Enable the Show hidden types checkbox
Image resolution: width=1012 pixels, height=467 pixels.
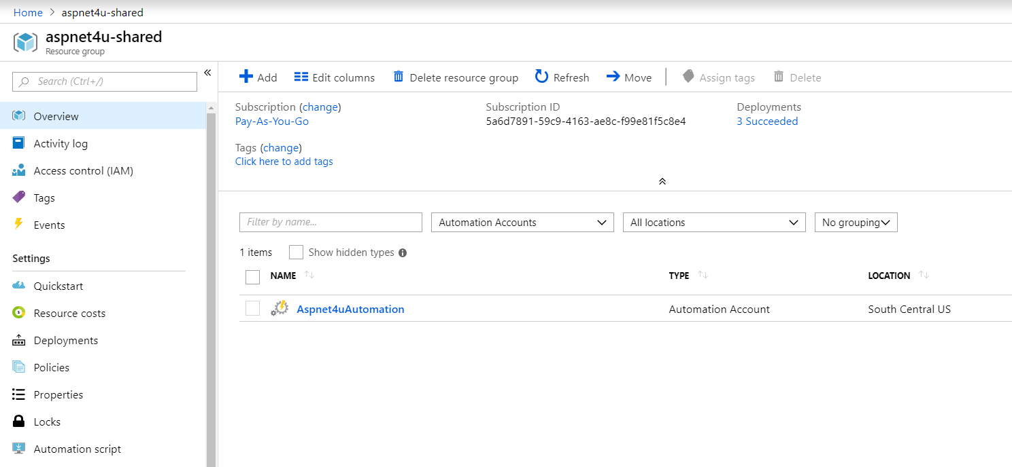click(296, 252)
